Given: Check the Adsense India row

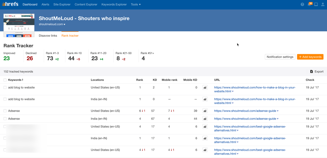Looking at the screenshot, I should click(x=5, y=119).
